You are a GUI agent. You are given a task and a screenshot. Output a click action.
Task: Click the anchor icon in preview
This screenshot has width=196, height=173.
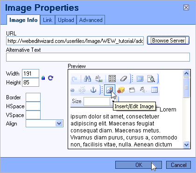[x=93, y=90]
